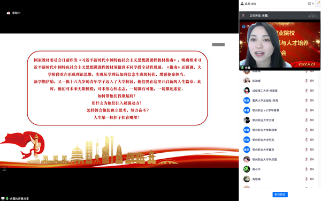
Task: Click the orange-dot notification icon at top-right
Action: coord(318,4)
